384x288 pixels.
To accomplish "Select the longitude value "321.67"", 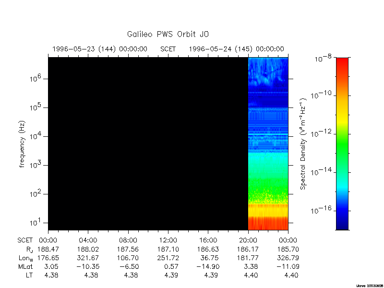I will coord(88,258).
